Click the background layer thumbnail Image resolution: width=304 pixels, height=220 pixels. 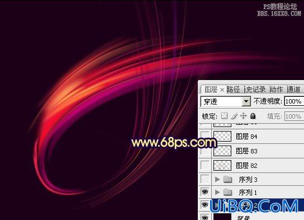tap(222, 217)
